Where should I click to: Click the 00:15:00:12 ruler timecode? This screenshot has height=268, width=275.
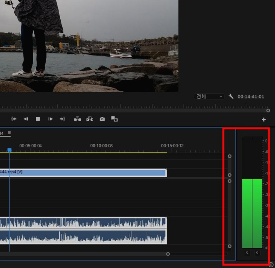click(172, 146)
